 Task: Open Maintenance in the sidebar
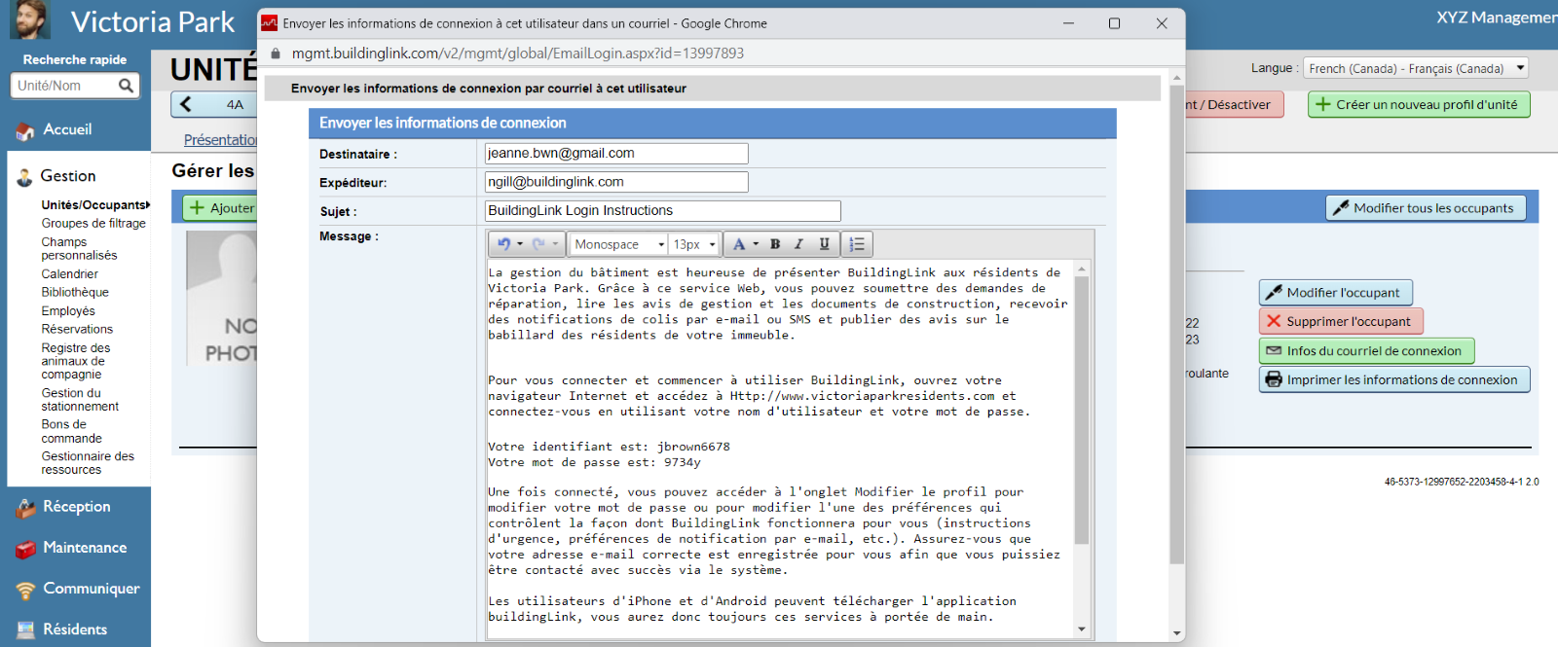click(85, 548)
